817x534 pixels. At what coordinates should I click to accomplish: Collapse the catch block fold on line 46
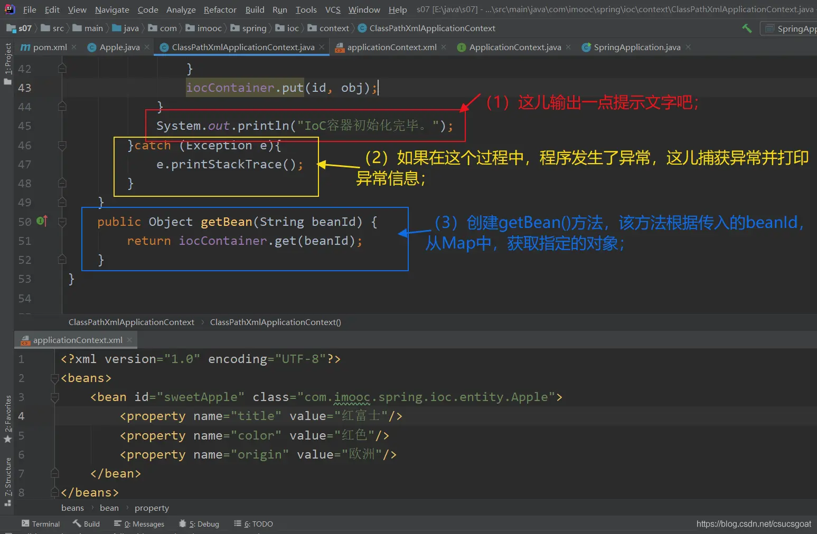[x=62, y=146]
